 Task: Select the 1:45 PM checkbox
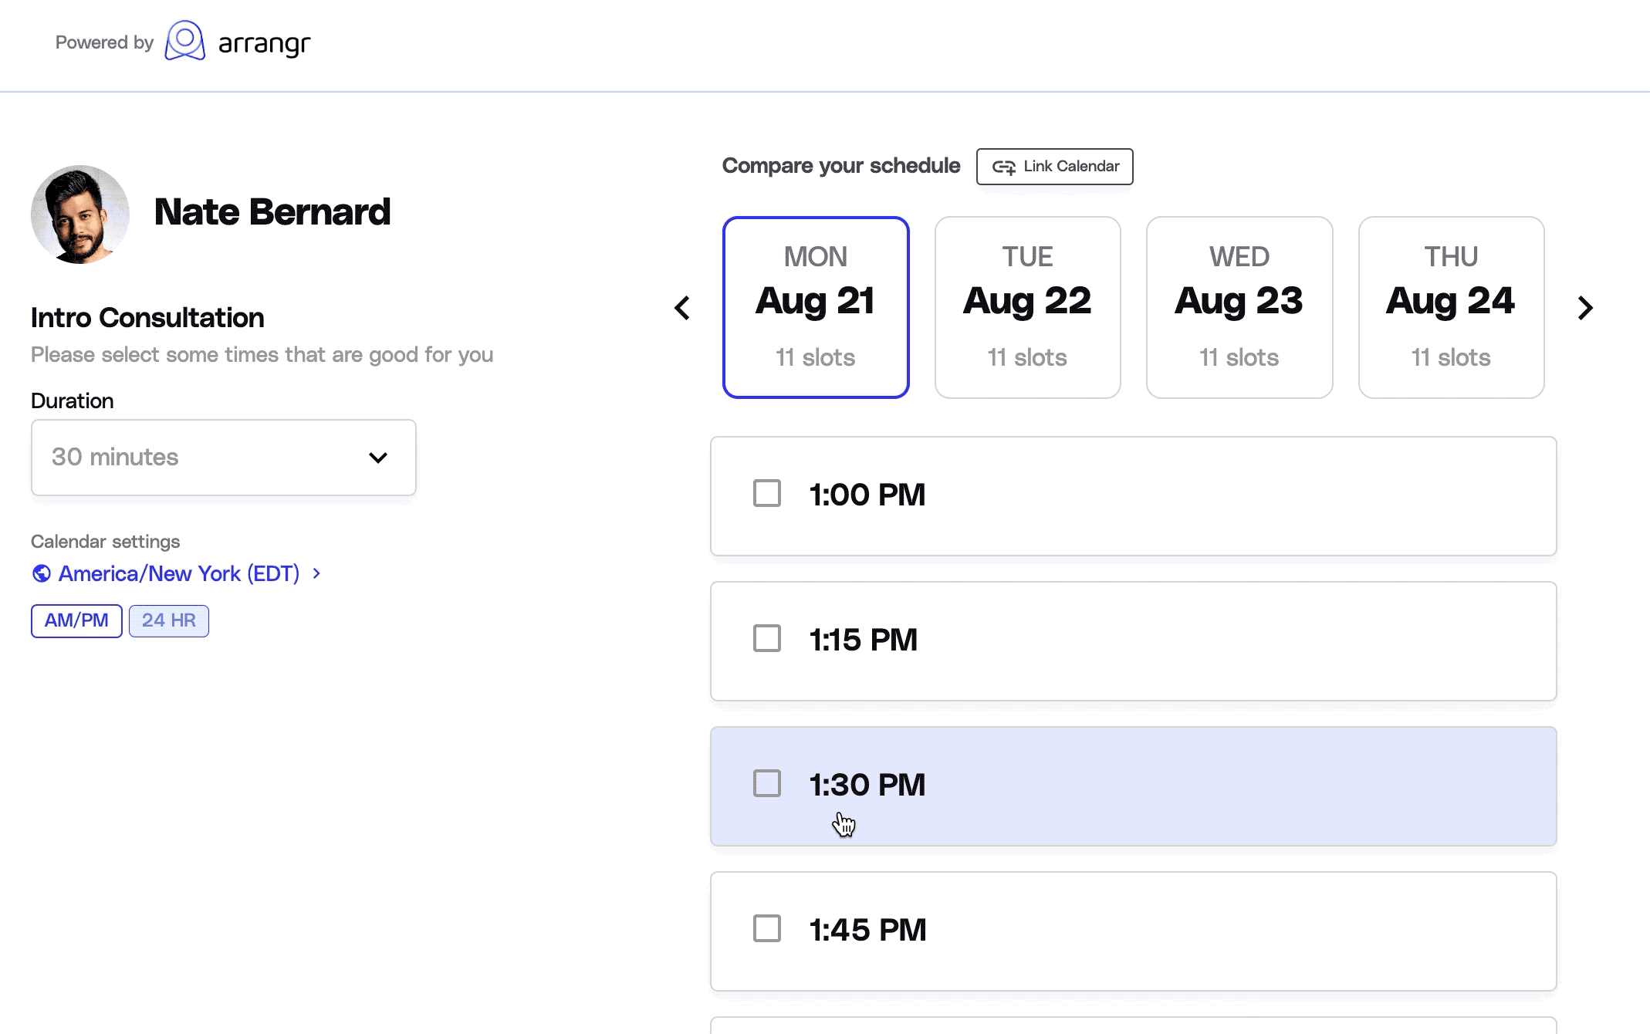pos(767,929)
